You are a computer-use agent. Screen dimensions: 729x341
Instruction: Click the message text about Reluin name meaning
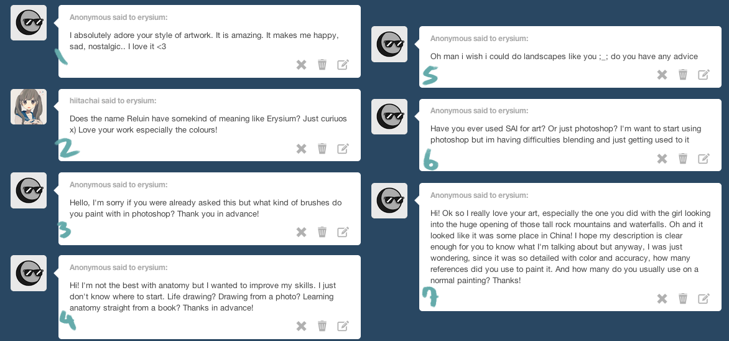[208, 124]
